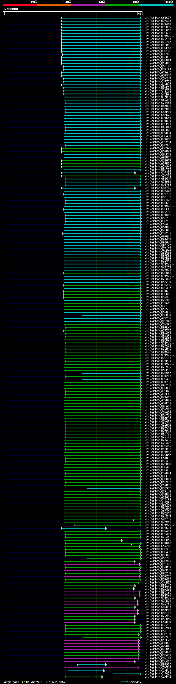Select the UniRef100_A7R1M1 label
This screenshot has height=684, width=176.
(158, 39)
